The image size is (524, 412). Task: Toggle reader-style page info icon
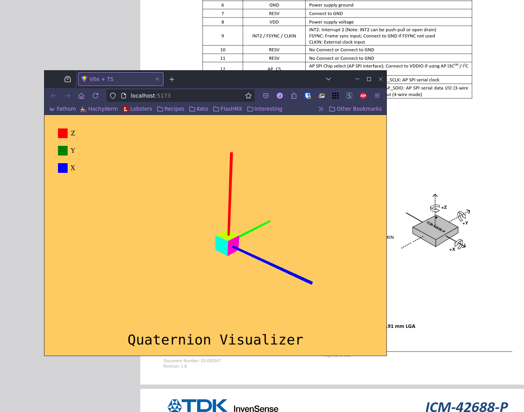(x=123, y=95)
